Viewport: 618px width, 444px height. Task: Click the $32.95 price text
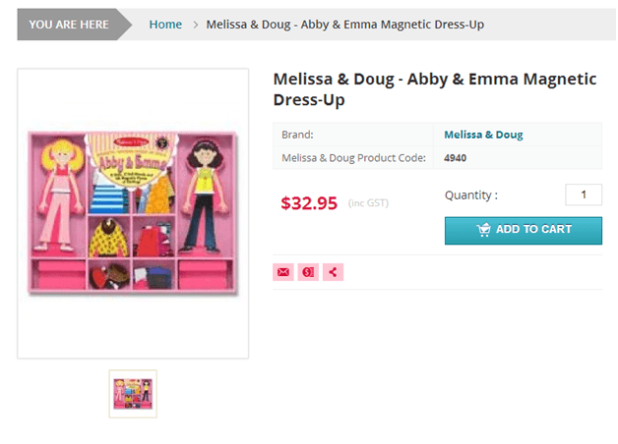tap(309, 203)
